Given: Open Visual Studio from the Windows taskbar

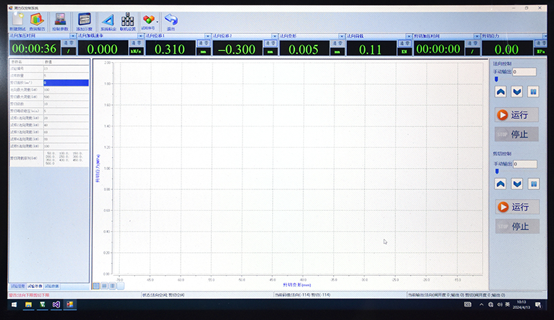Looking at the screenshot, I should point(55,304).
